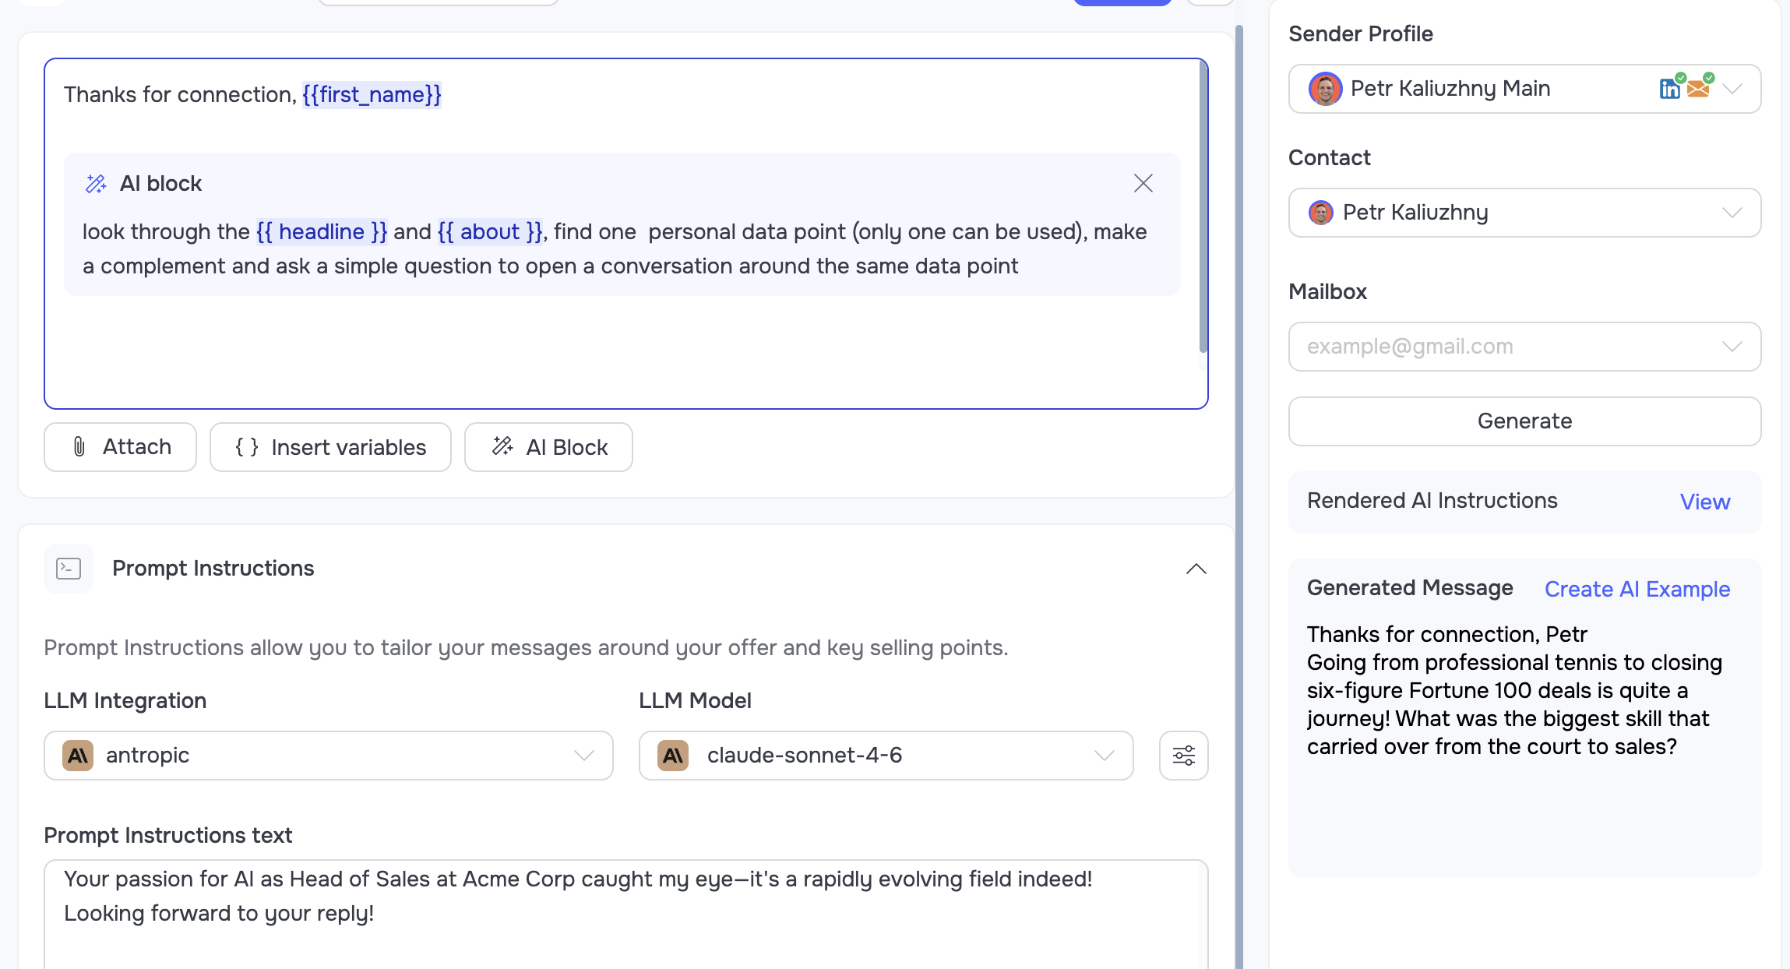Open the LLM Model claude-sonnet-4-6 dropdown
Image resolution: width=1790 pixels, height=969 pixels.
point(886,756)
